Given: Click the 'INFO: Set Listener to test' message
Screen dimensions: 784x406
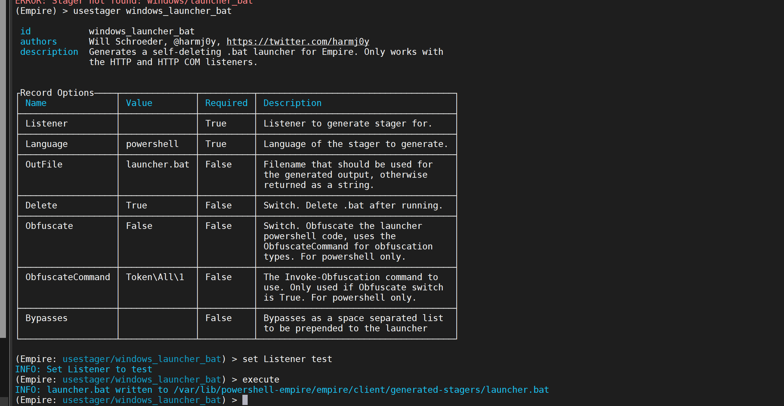Looking at the screenshot, I should (84, 369).
